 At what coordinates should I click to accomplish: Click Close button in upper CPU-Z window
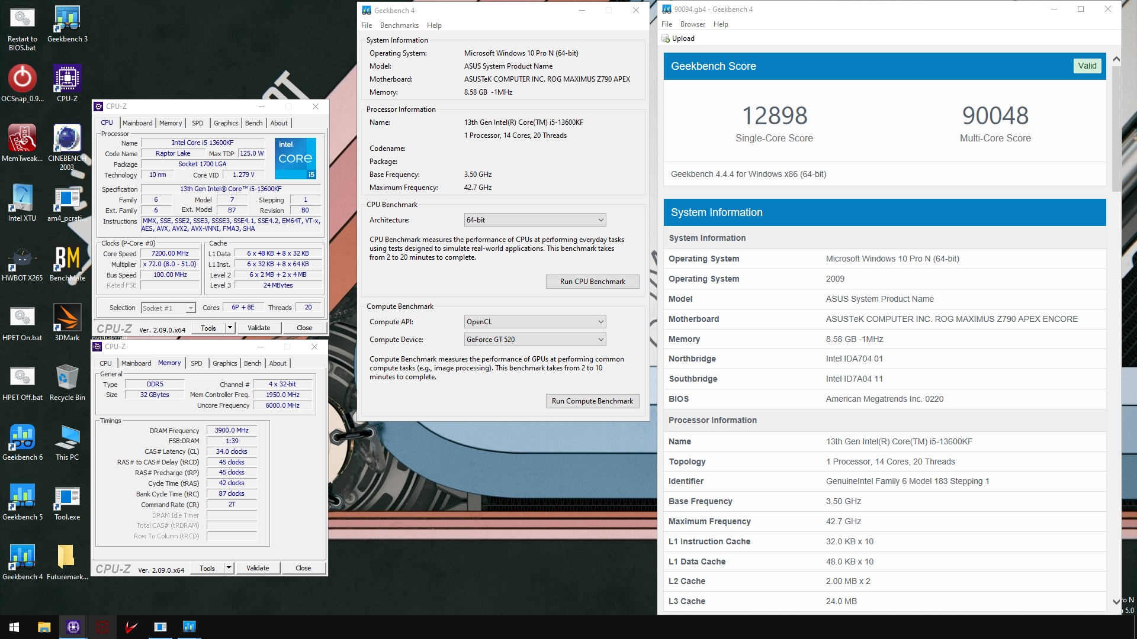(x=304, y=328)
